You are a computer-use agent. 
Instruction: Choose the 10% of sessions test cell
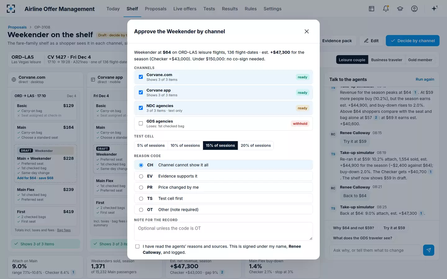coord(185,145)
